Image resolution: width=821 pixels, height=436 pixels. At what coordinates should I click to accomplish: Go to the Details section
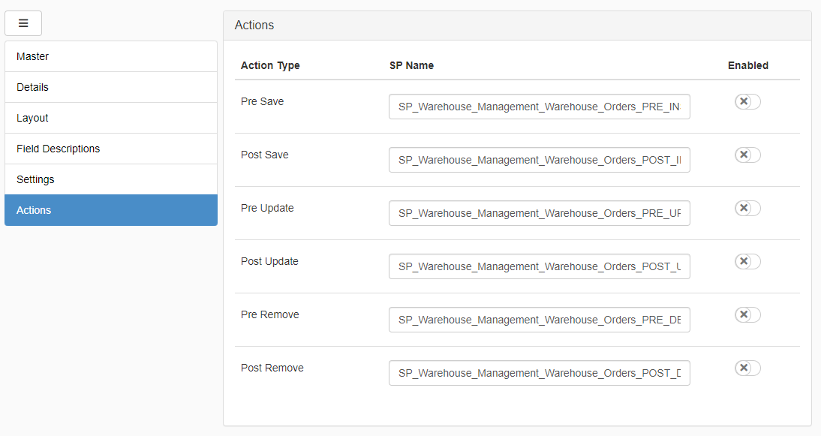coord(110,87)
